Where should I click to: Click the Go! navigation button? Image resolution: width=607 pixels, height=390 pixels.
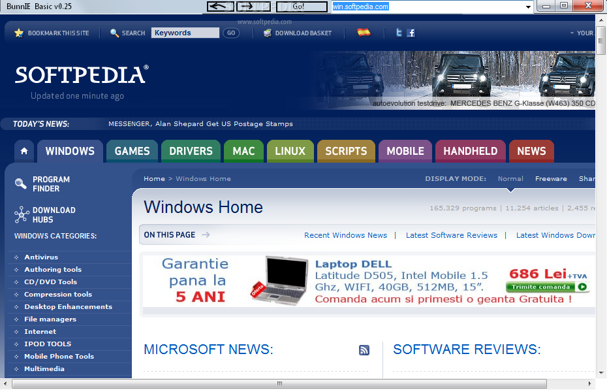click(302, 7)
